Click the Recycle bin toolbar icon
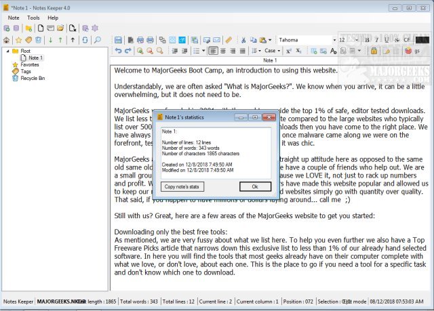The width and height of the screenshot is (434, 311). tap(38, 40)
